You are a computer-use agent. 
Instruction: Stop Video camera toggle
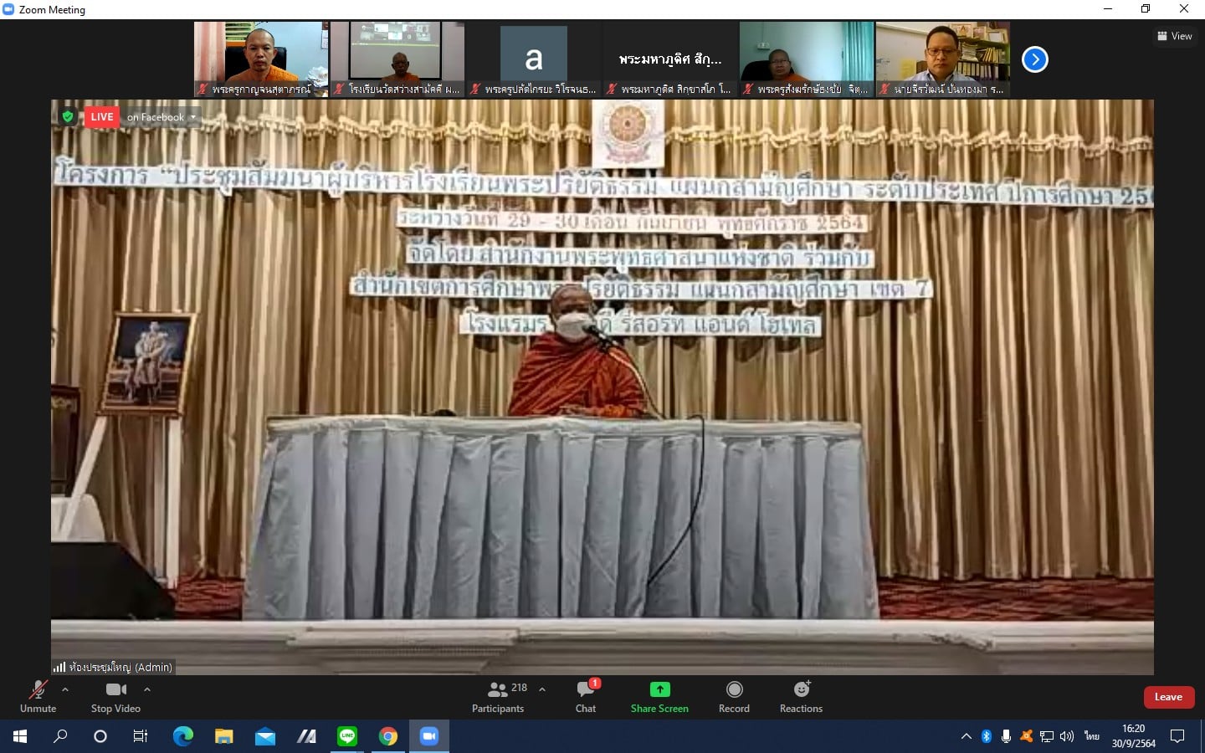115,696
